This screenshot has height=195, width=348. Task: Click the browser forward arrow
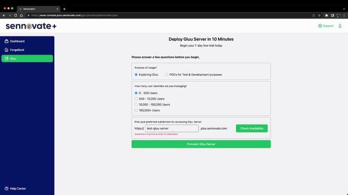[x=10, y=15]
